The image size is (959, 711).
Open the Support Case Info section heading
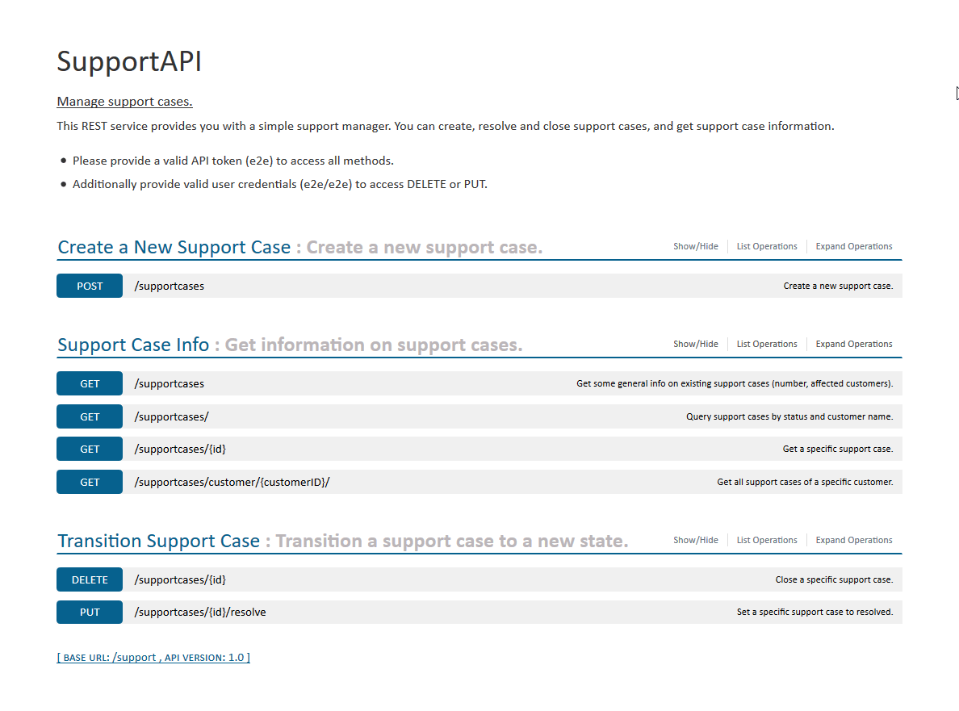pyautogui.click(x=133, y=345)
